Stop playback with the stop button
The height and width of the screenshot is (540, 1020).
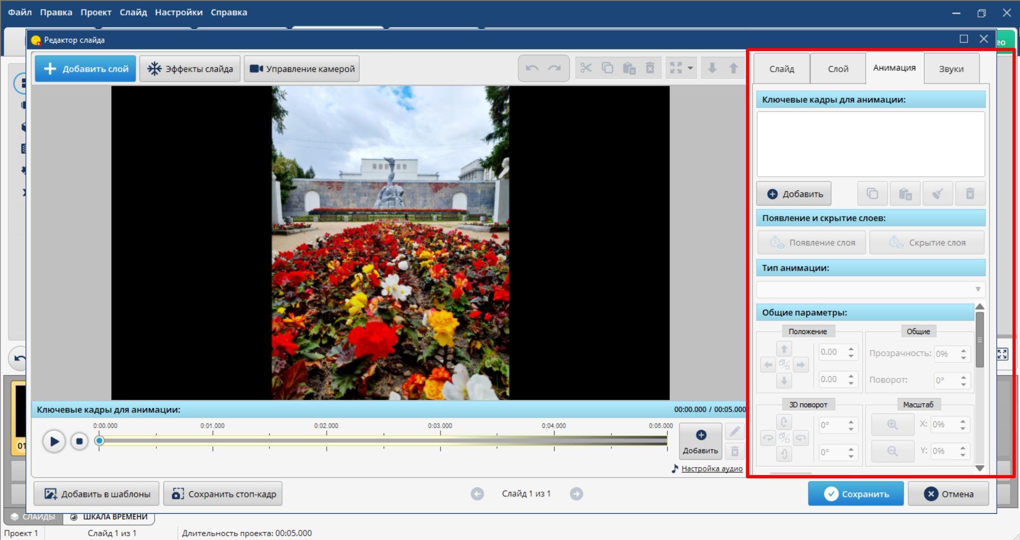[x=79, y=441]
